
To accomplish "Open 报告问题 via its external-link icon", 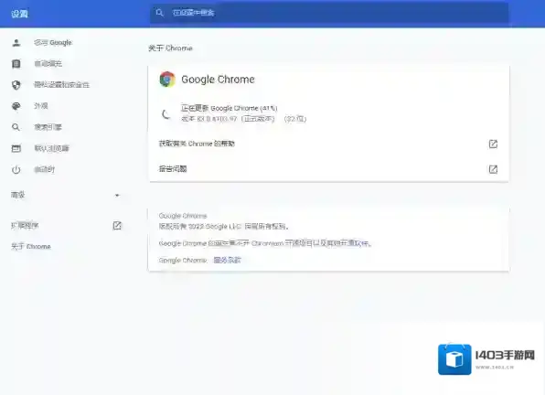I will (493, 169).
